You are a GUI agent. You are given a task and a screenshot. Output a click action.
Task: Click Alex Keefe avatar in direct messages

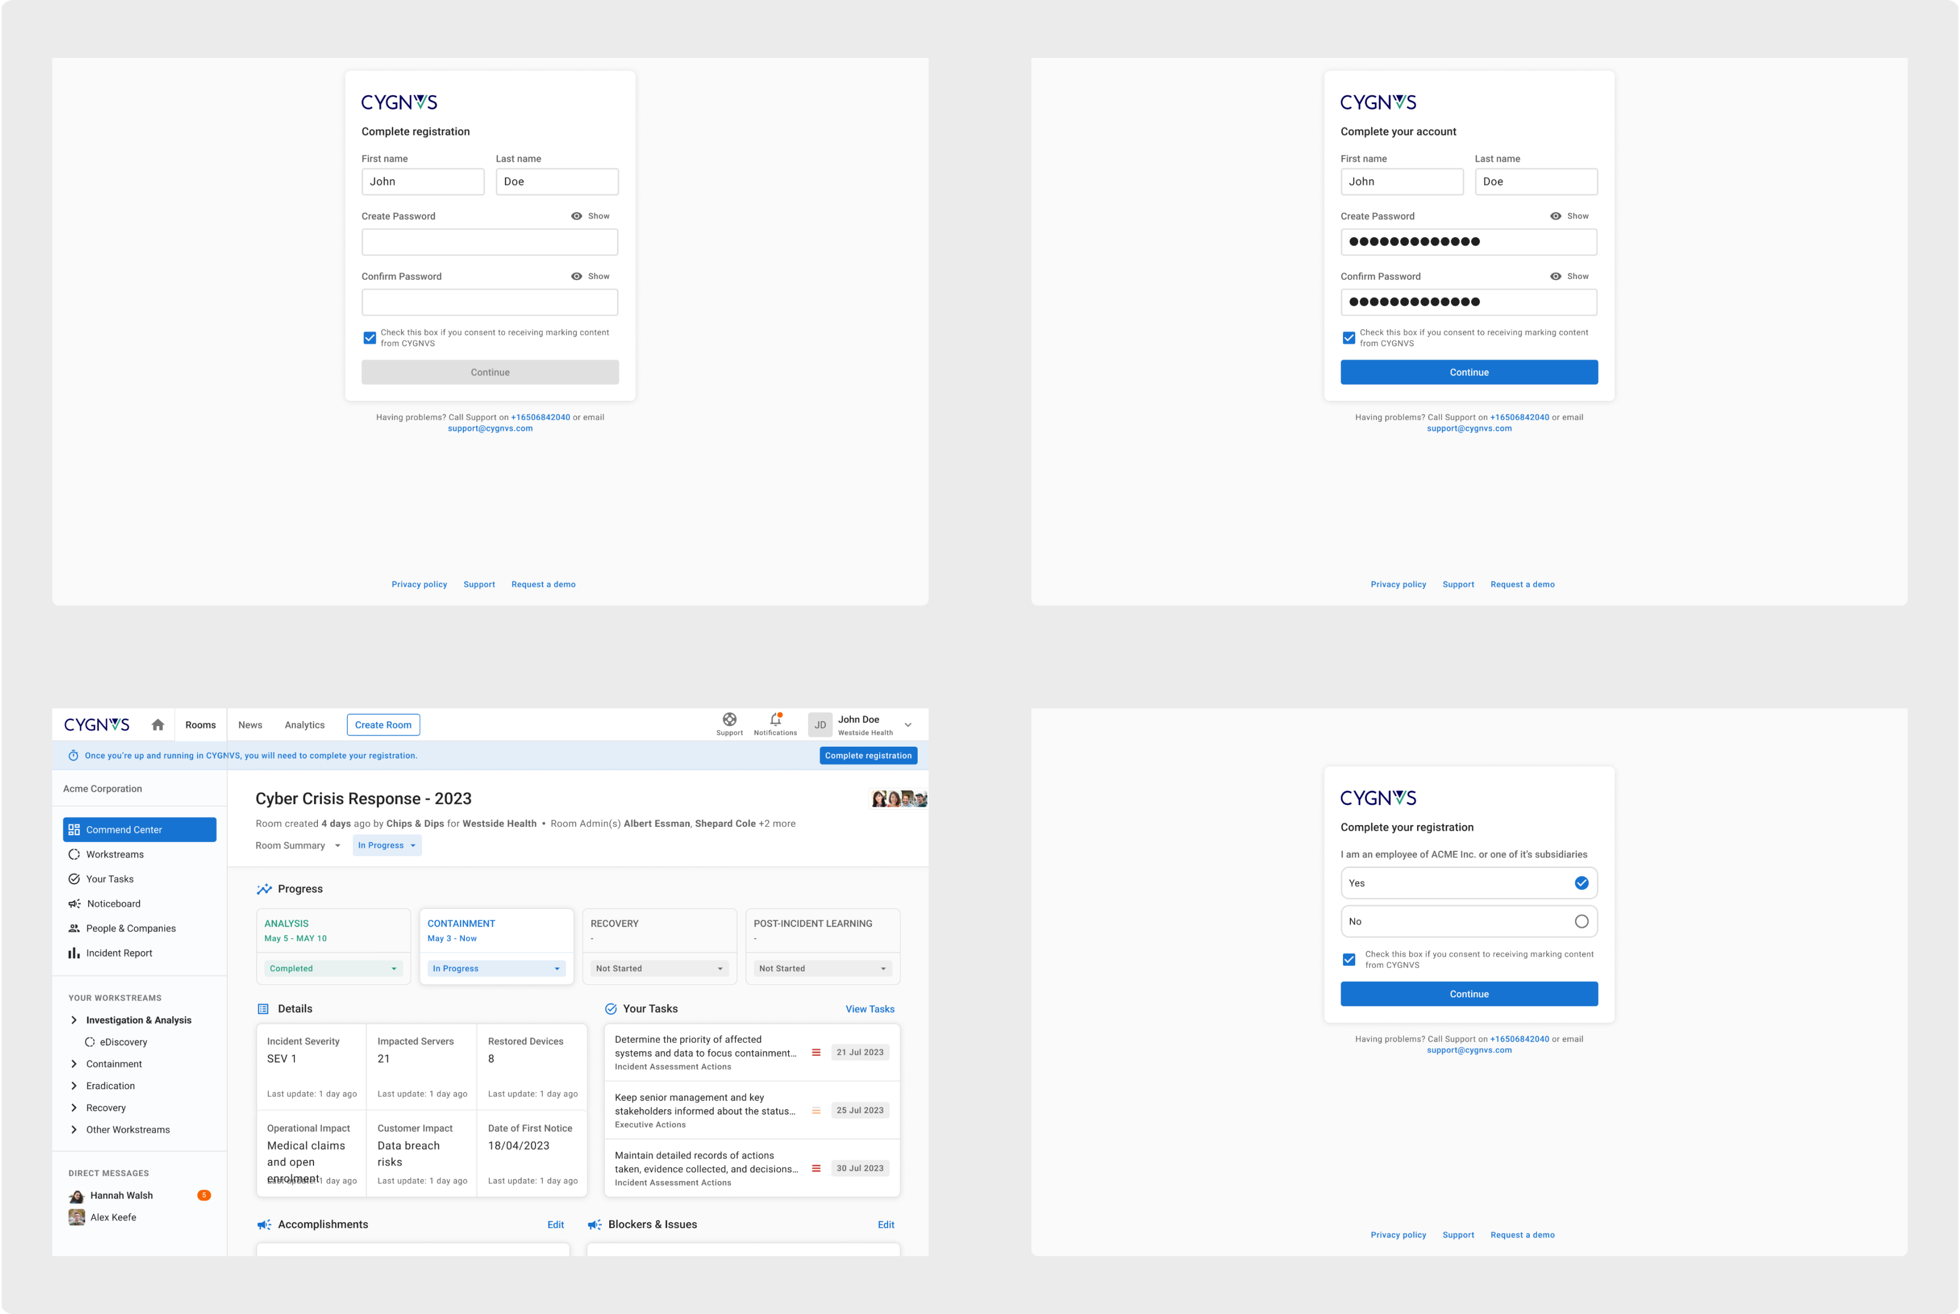click(76, 1218)
